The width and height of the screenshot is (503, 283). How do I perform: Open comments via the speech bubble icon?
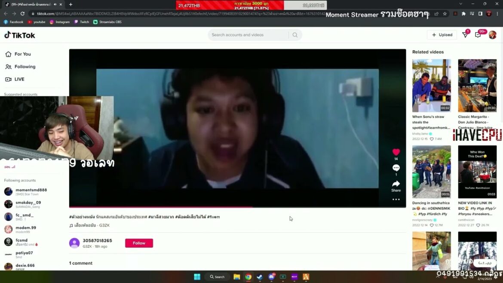pos(396,168)
